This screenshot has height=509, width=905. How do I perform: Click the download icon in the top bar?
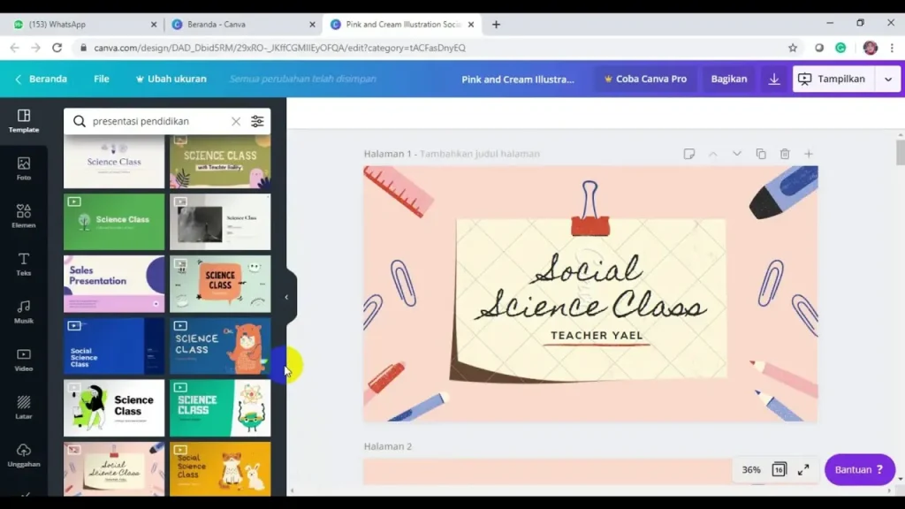tap(773, 79)
